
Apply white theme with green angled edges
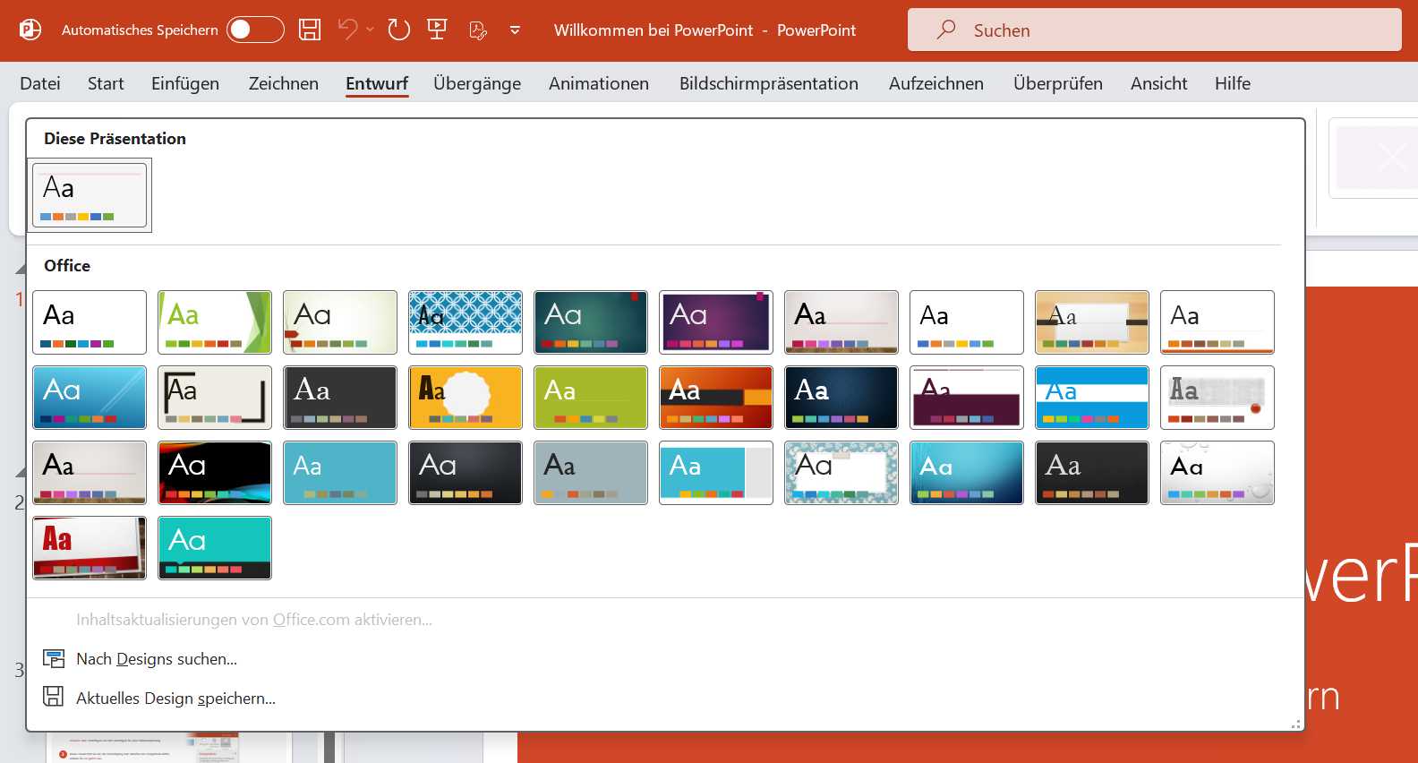(215, 322)
